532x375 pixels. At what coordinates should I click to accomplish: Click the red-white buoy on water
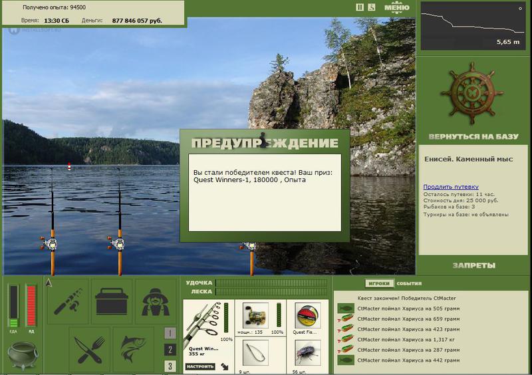(x=69, y=166)
